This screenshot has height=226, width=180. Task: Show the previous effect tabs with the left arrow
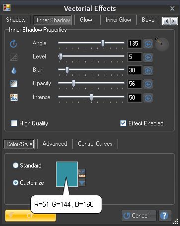click(167, 21)
